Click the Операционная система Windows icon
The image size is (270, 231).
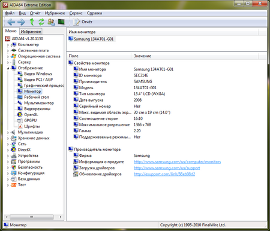14,56
